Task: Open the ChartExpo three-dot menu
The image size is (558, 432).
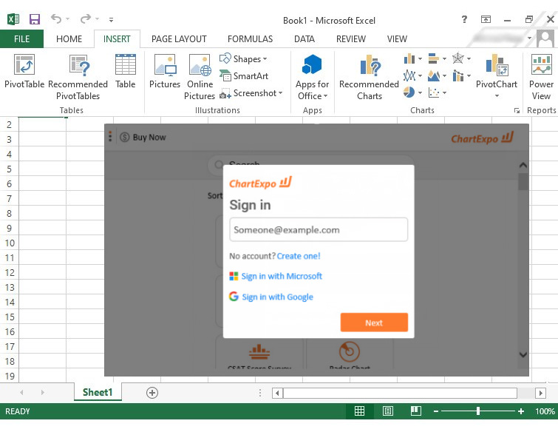Action: pos(110,136)
